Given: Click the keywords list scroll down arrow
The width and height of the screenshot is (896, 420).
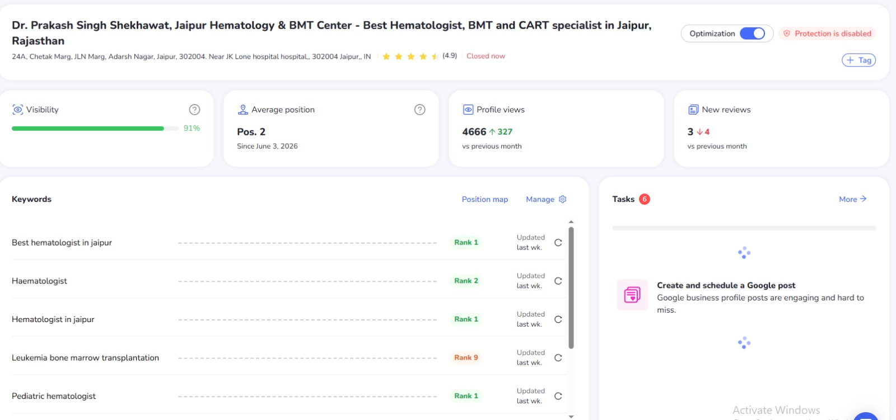Looking at the screenshot, I should [x=571, y=416].
